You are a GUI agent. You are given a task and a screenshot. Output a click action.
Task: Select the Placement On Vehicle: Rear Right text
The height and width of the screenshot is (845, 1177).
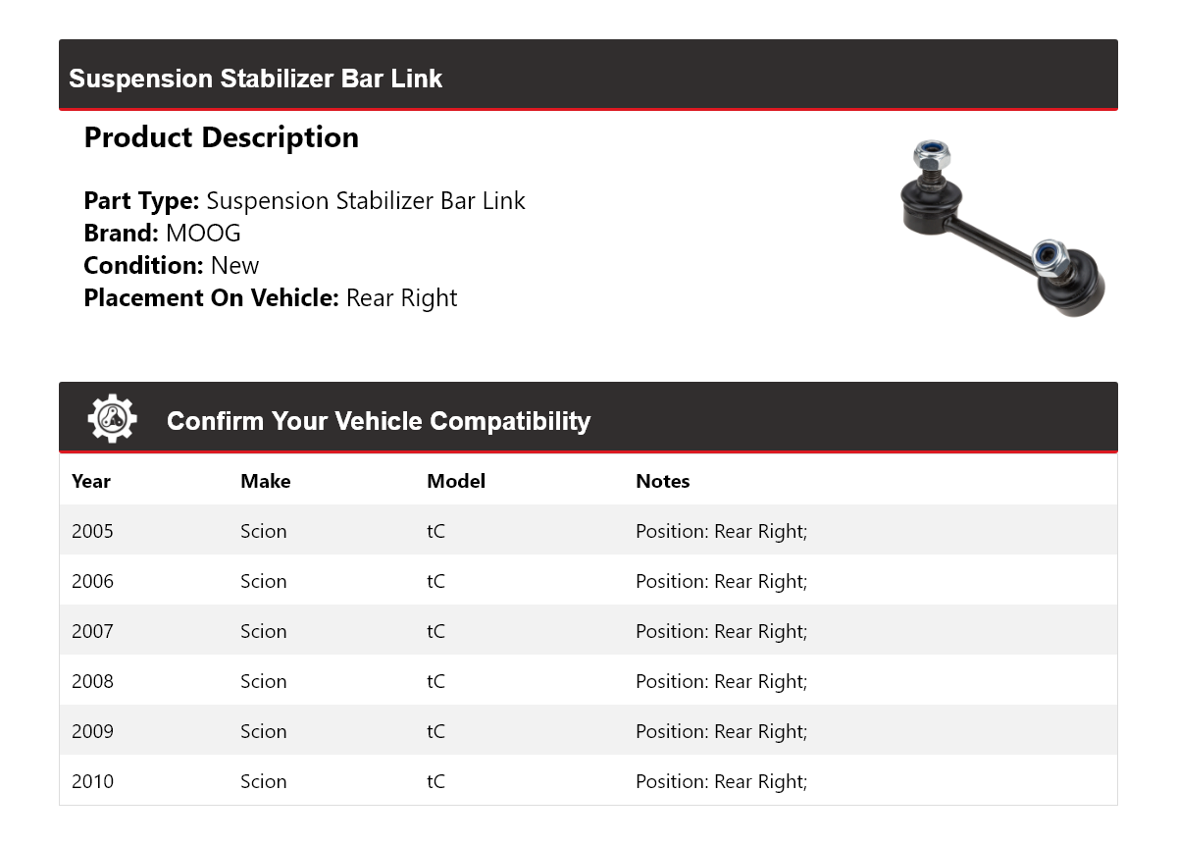tap(271, 297)
